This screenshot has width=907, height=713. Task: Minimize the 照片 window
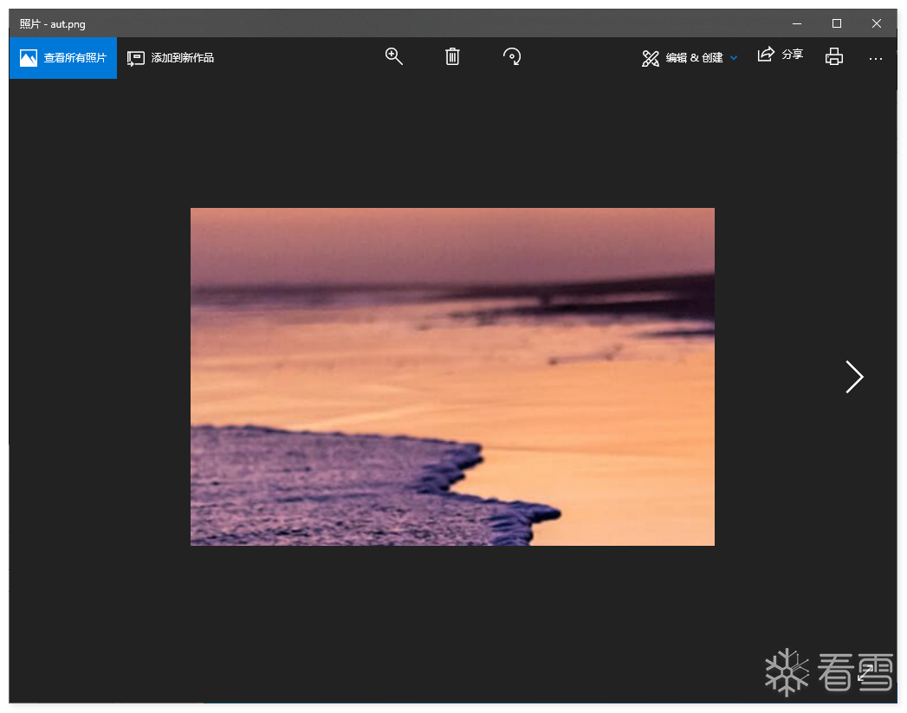tap(796, 23)
